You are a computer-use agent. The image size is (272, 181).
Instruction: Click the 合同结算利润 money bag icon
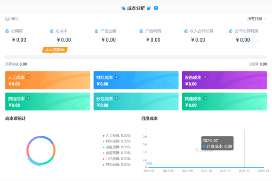pos(231,31)
